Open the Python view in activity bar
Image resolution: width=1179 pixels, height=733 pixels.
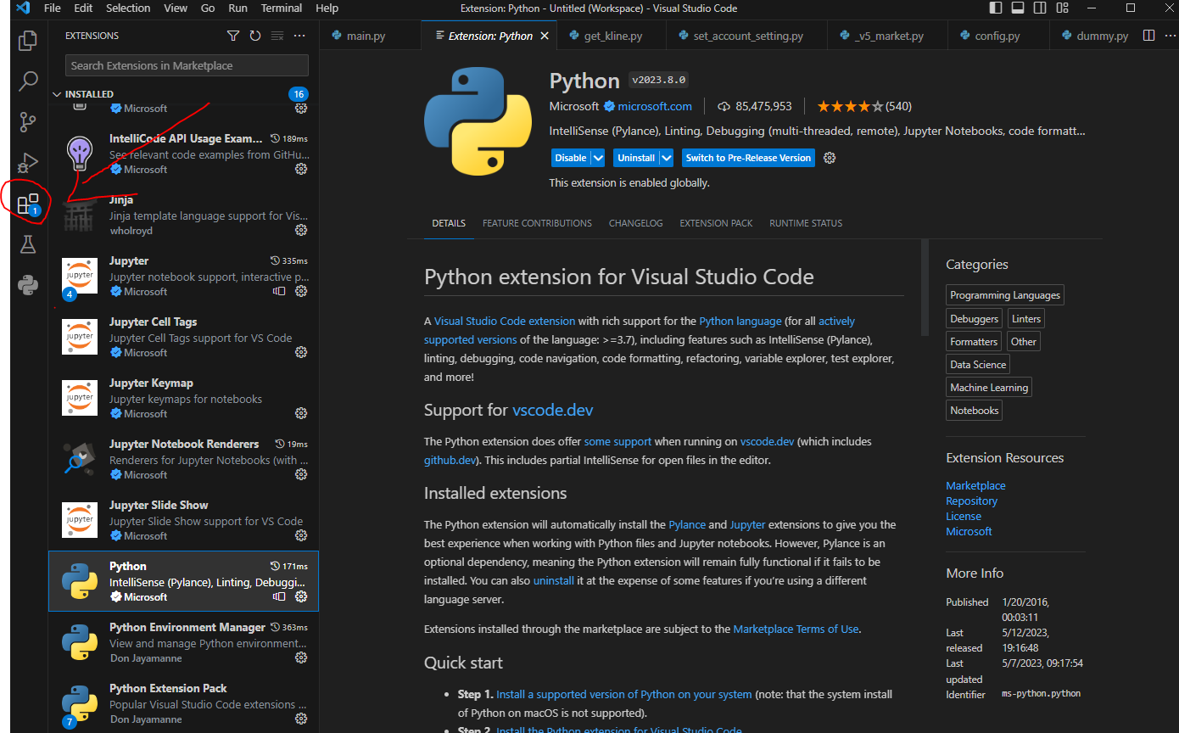28,285
